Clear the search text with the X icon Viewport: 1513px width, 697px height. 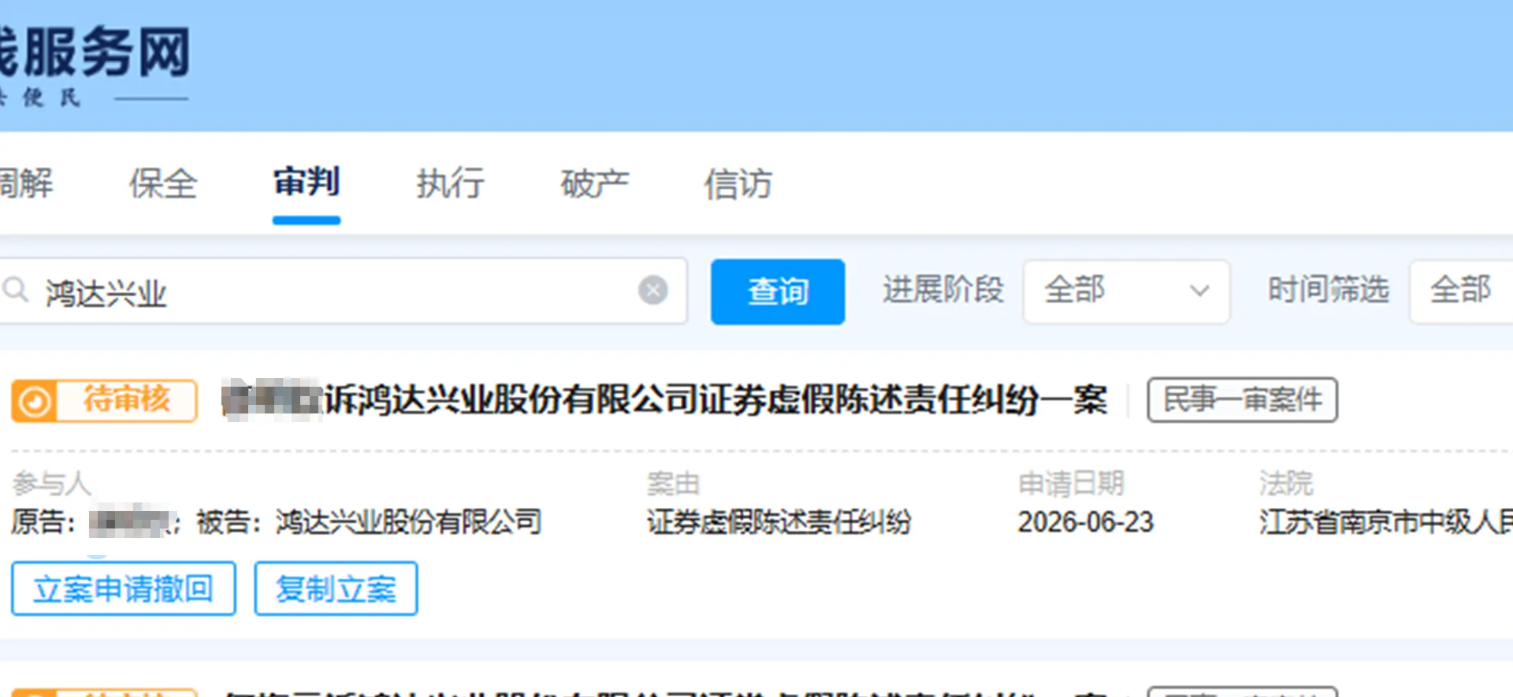tap(652, 291)
